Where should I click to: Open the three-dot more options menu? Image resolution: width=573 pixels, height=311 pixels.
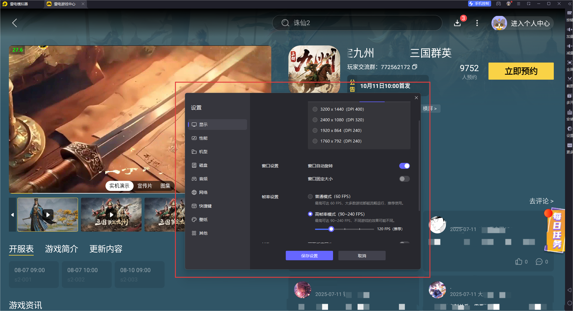click(x=477, y=23)
